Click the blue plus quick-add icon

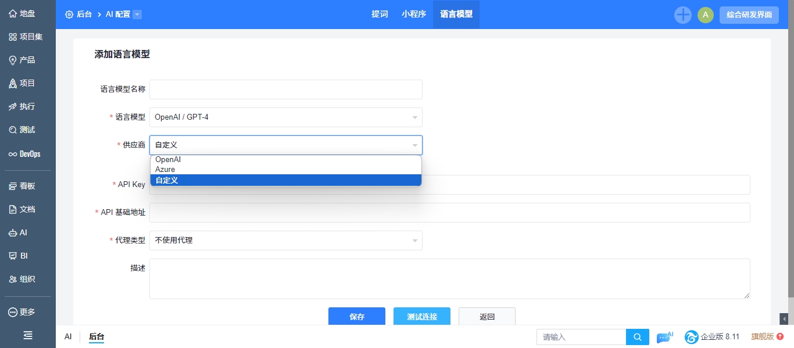click(683, 15)
